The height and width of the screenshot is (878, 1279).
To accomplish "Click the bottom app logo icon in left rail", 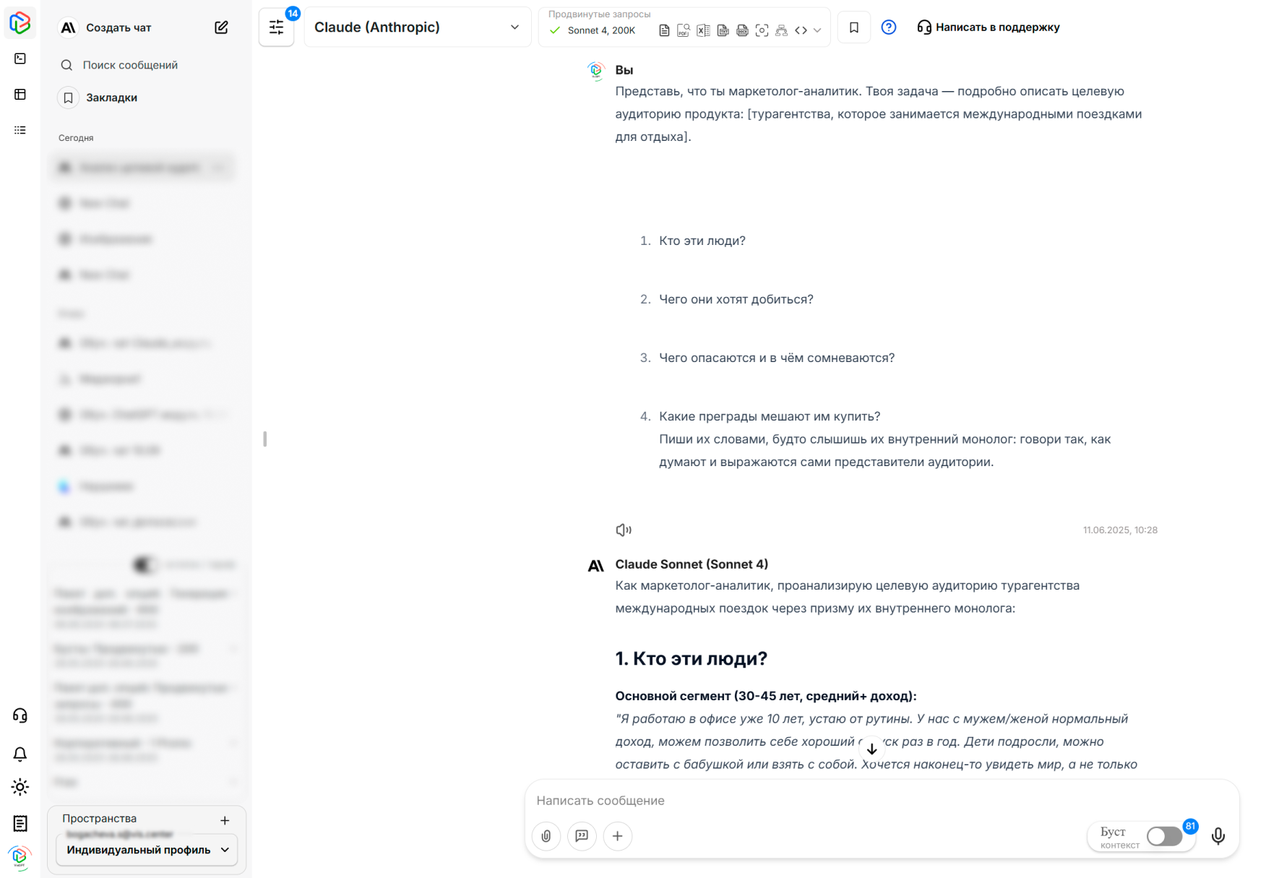I will (x=20, y=857).
